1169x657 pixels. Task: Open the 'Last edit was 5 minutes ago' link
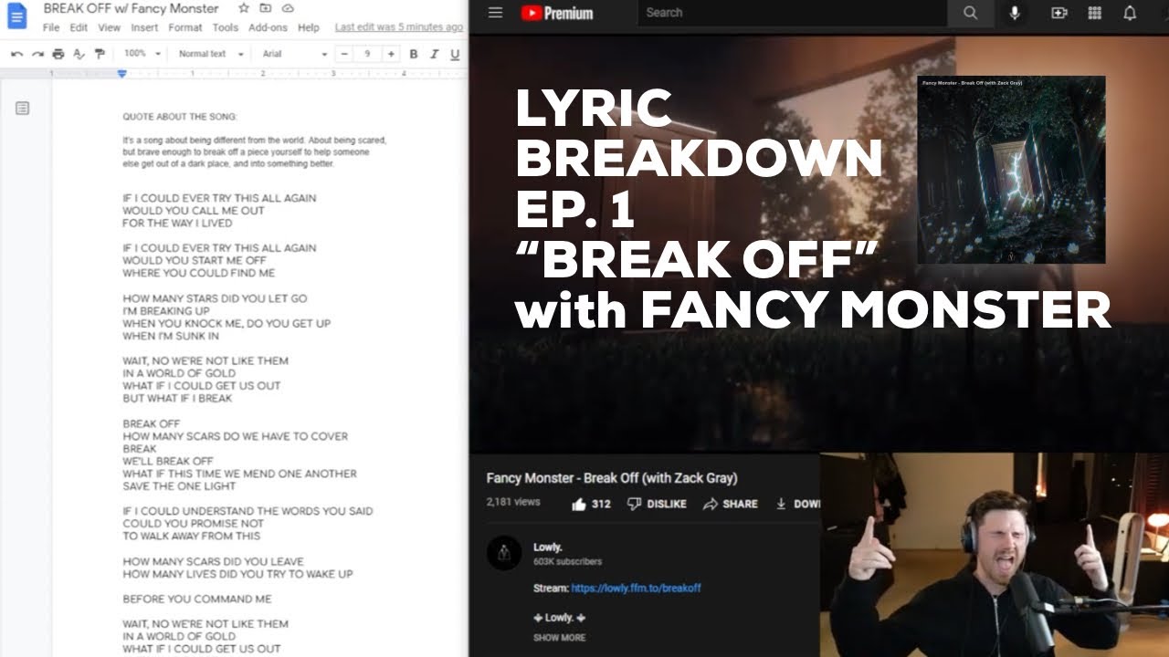pos(399,27)
